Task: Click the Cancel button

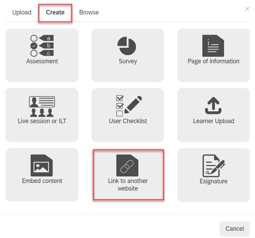Action: click(x=234, y=229)
